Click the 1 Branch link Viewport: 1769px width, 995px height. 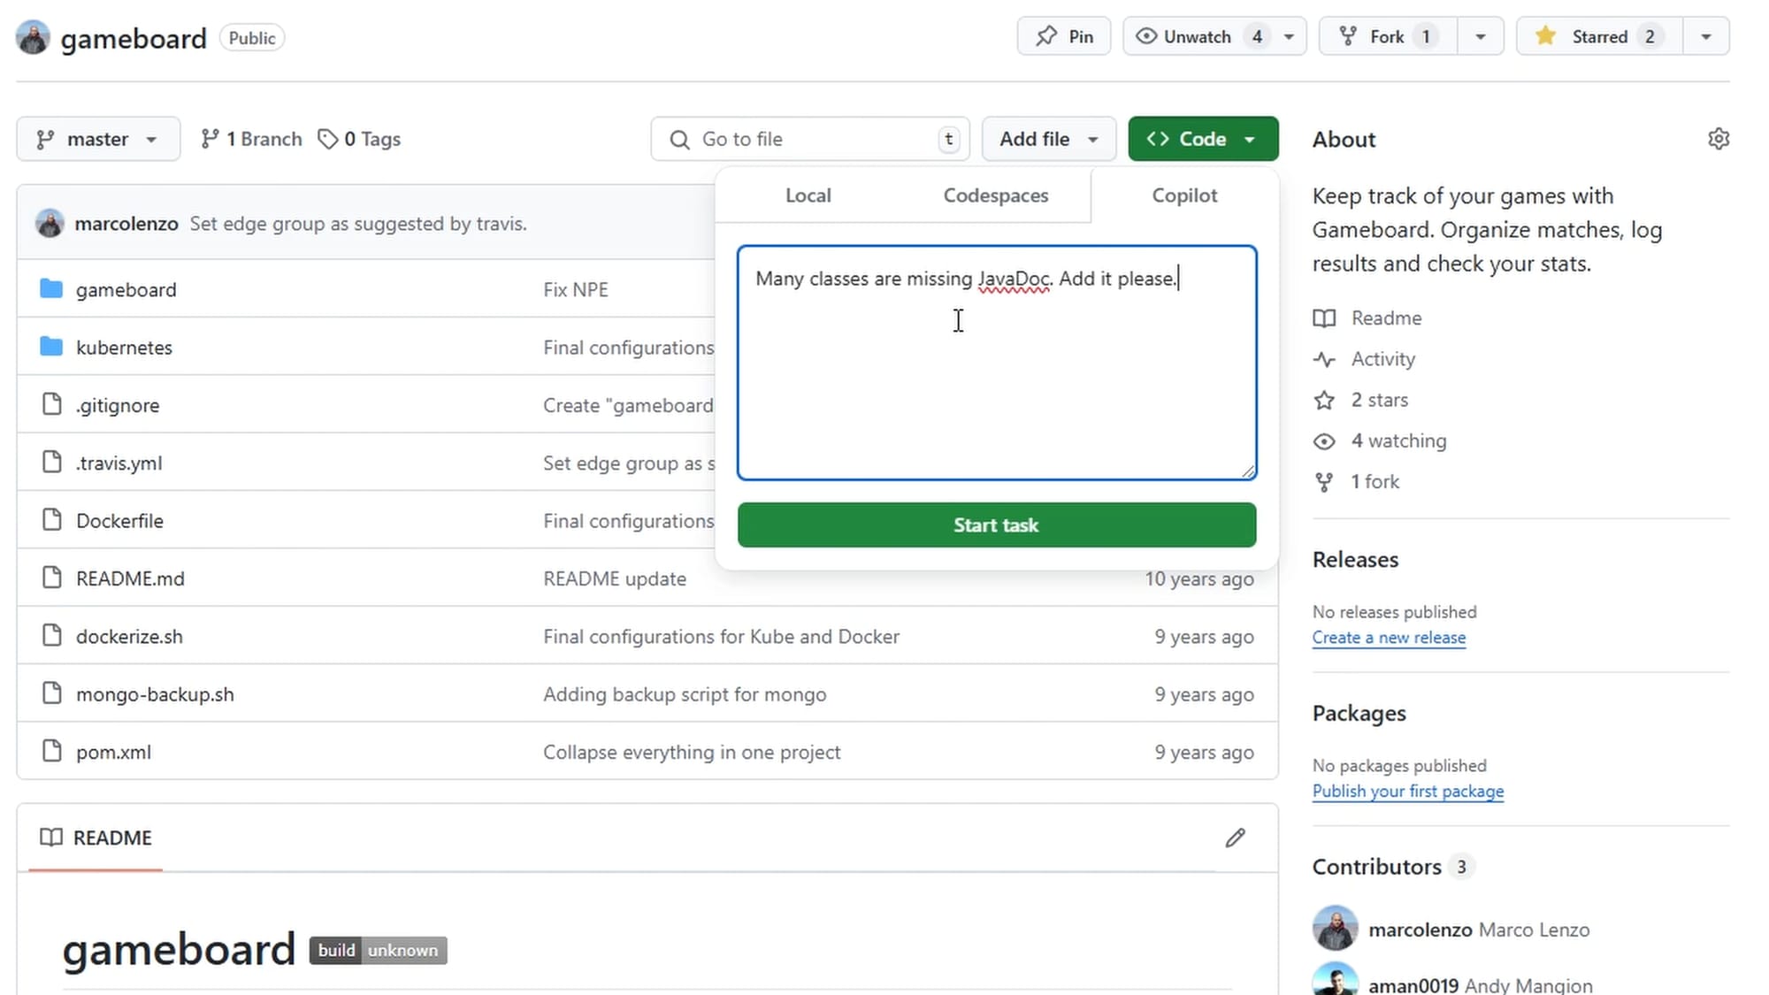252,139
